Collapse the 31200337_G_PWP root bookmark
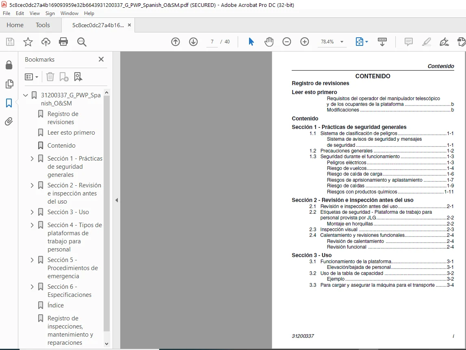 (26, 95)
